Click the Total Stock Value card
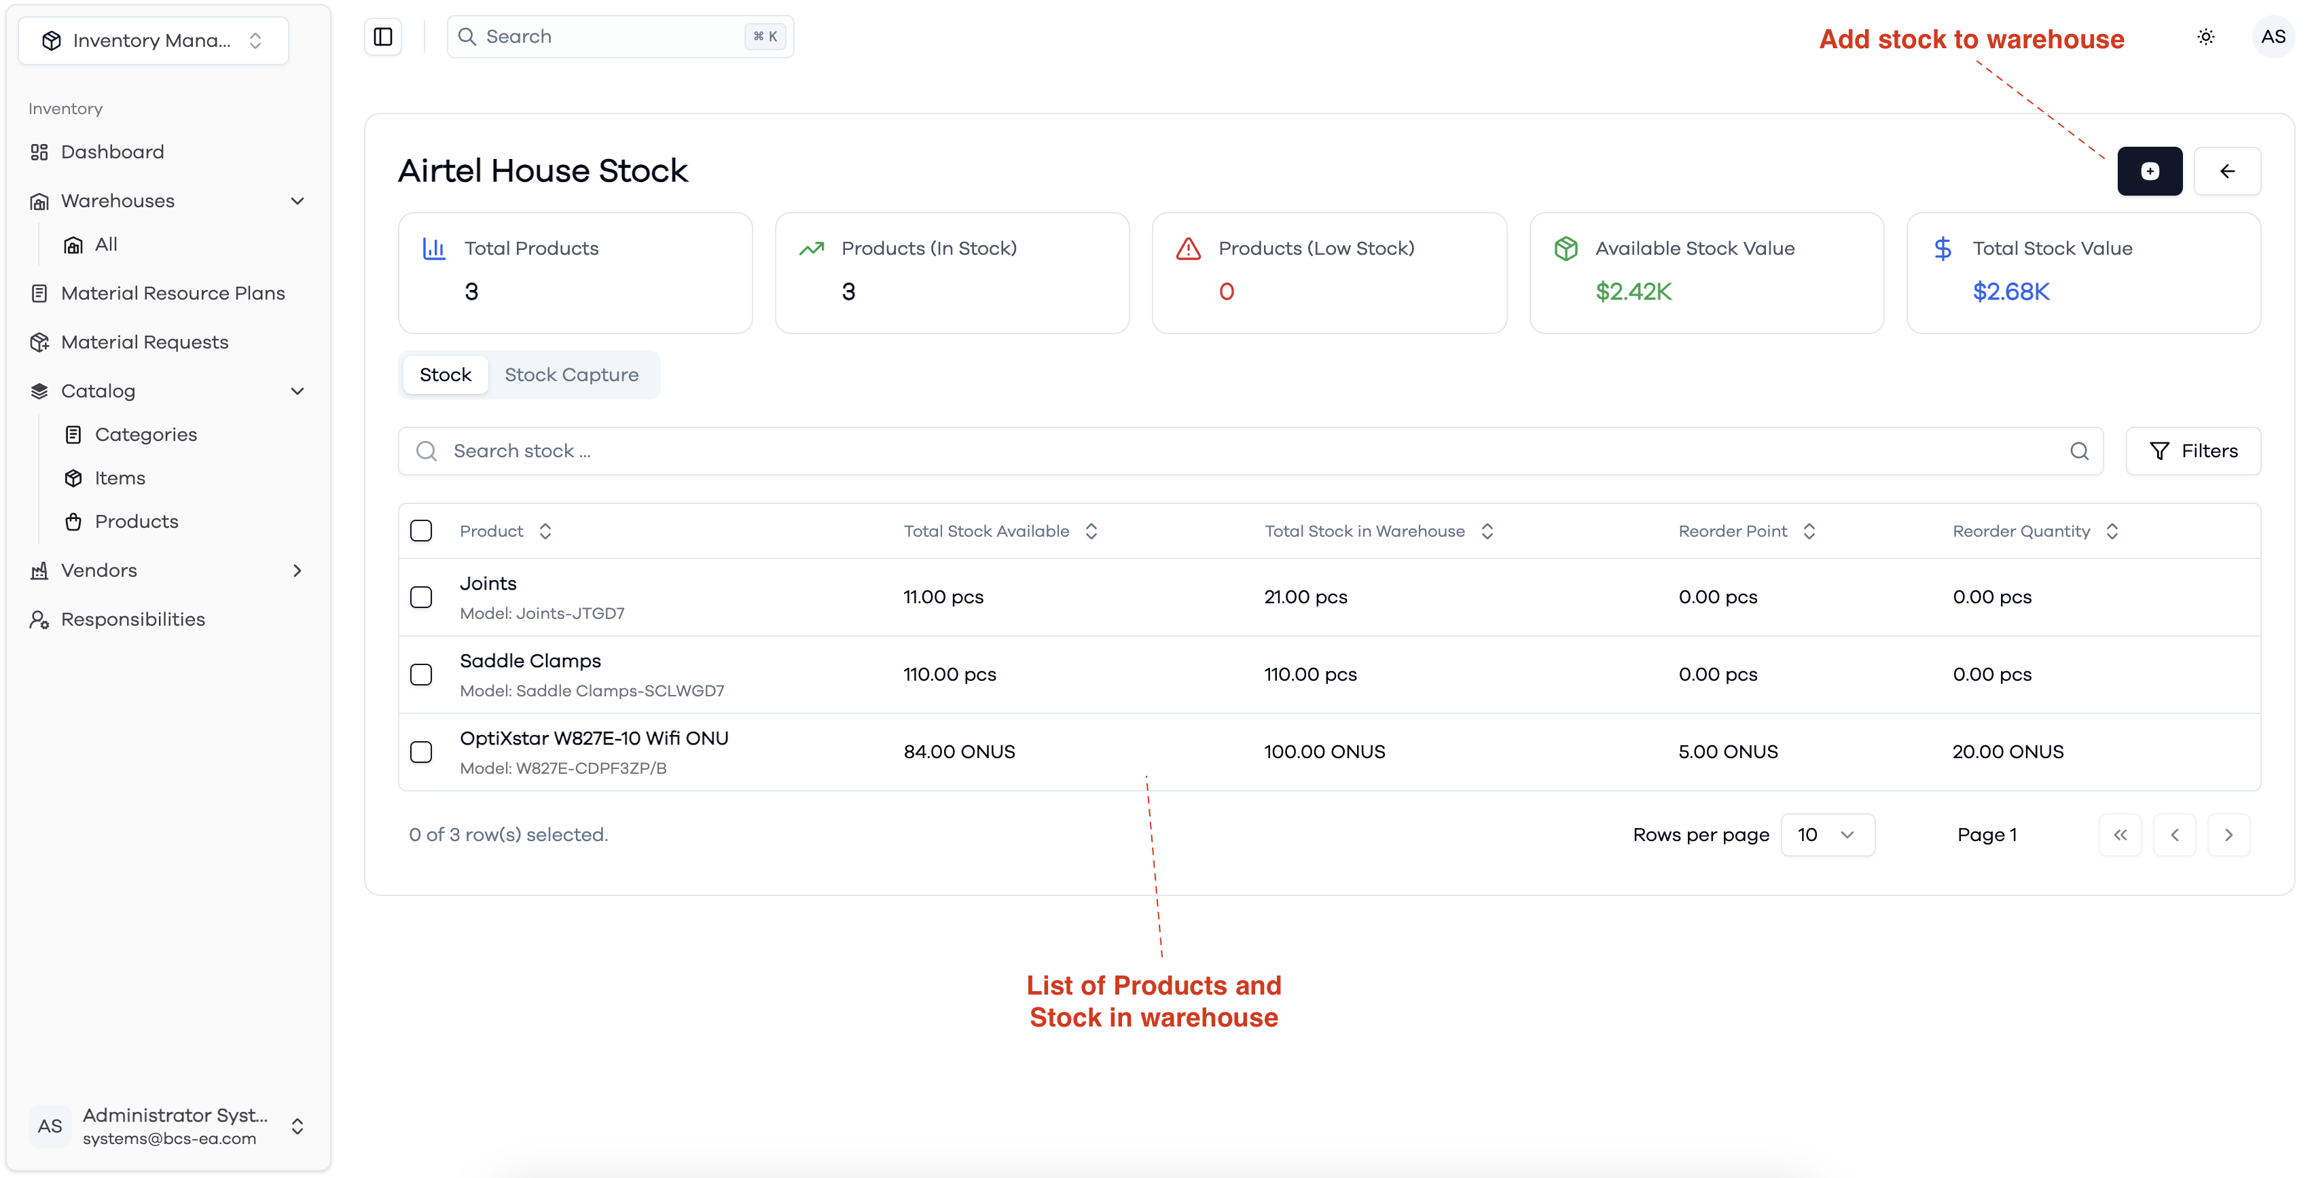This screenshot has width=2312, height=1178. point(2083,273)
